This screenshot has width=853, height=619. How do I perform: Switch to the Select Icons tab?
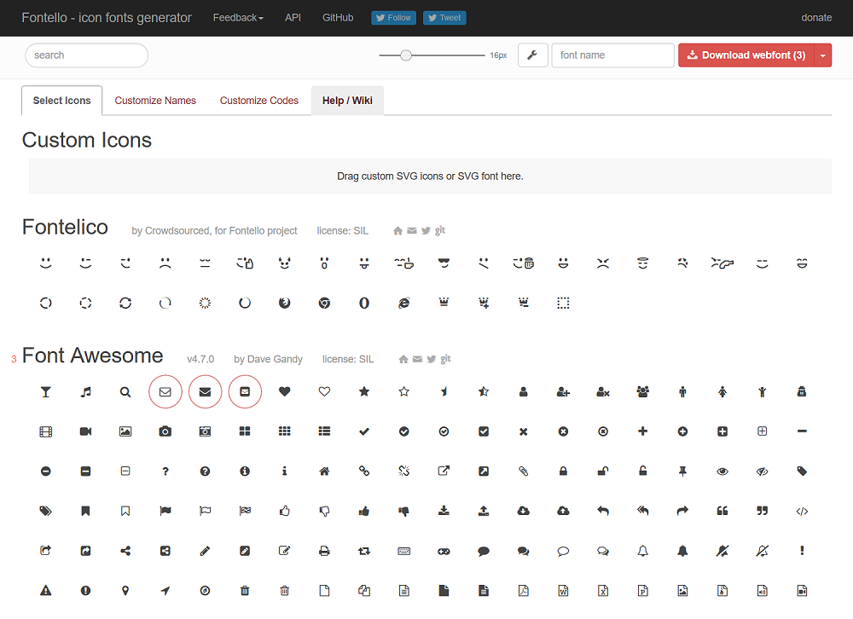point(62,101)
